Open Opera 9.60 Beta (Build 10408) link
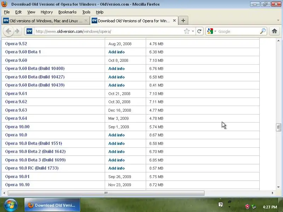This screenshot has width=283, height=212. coord(35,69)
